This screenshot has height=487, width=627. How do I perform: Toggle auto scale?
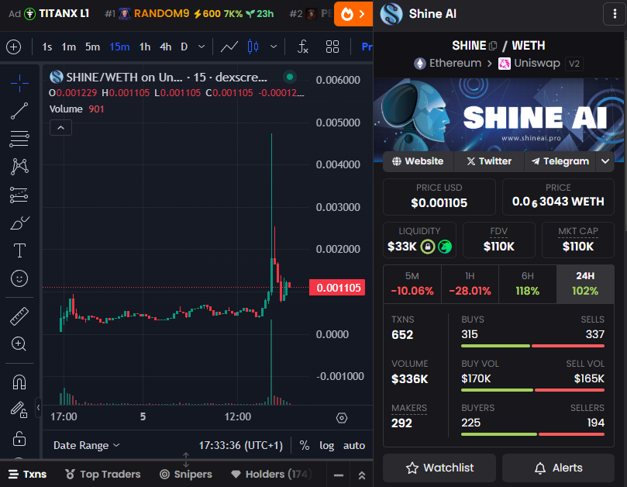tap(354, 445)
